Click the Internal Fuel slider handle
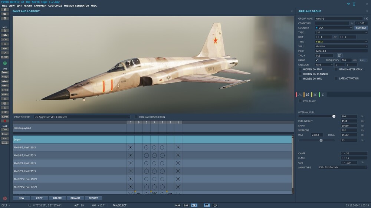Image resolution: width=371 pixels, height=208 pixels. (334, 116)
